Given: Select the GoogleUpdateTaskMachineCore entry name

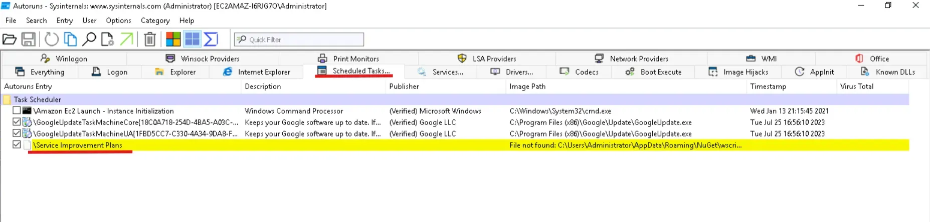Looking at the screenshot, I should (135, 122).
